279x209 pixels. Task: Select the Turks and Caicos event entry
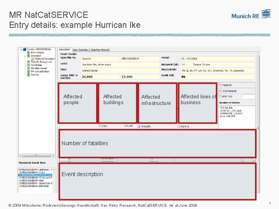(x=35, y=178)
